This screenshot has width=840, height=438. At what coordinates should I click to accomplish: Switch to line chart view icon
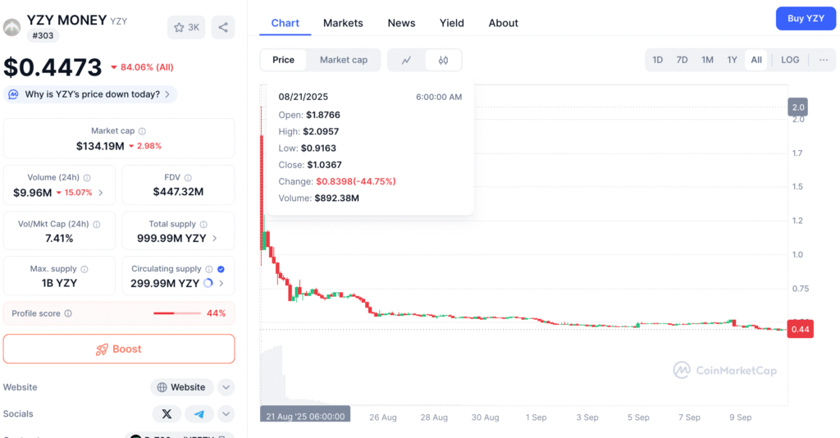point(407,60)
